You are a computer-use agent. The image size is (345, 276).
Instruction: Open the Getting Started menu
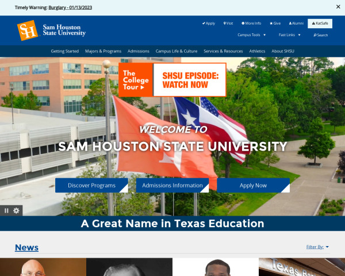[x=64, y=51]
